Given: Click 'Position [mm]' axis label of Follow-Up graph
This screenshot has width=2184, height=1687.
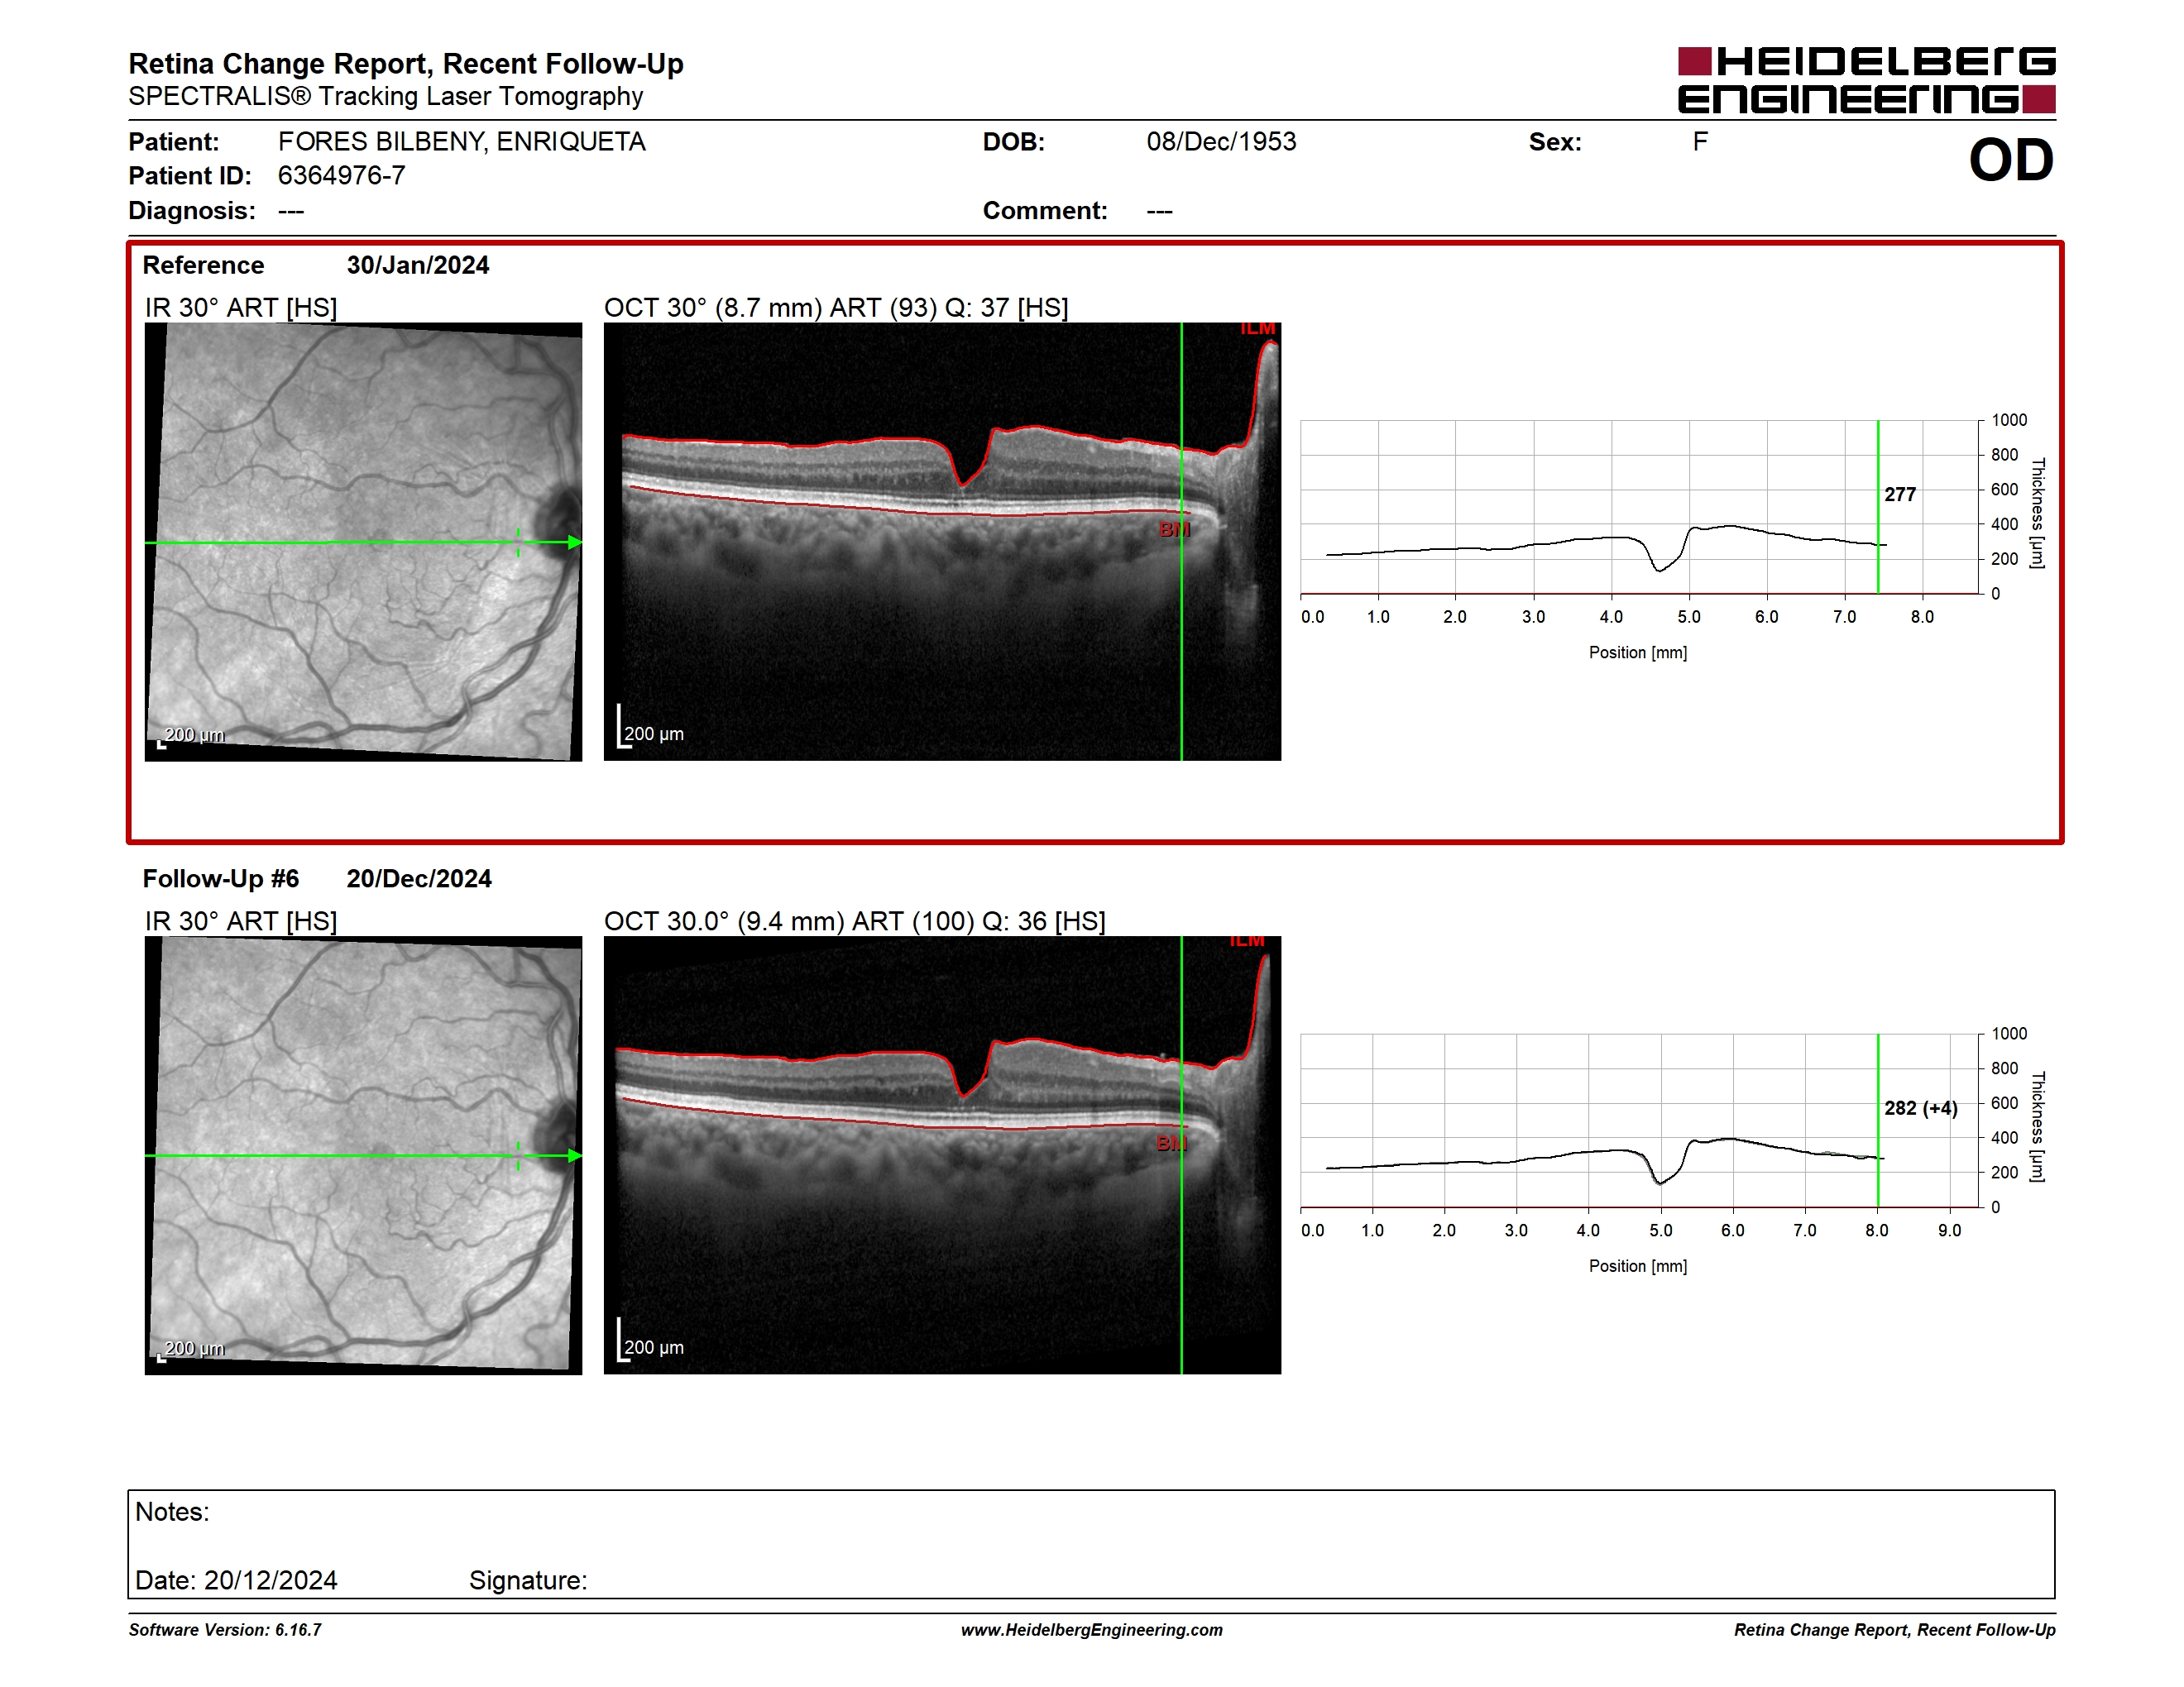Looking at the screenshot, I should [1638, 1266].
